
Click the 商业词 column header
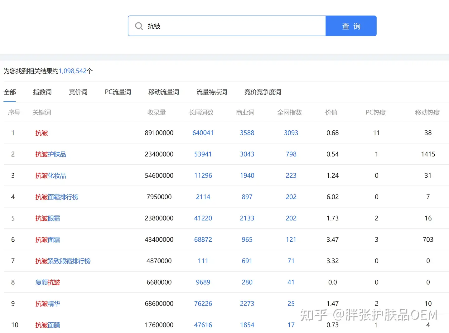tap(245, 113)
